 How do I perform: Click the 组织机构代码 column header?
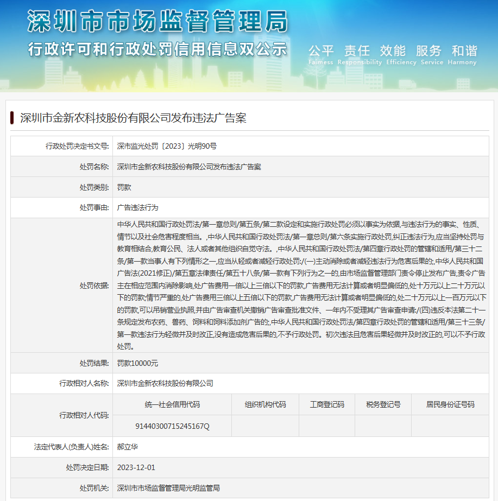[266, 404]
